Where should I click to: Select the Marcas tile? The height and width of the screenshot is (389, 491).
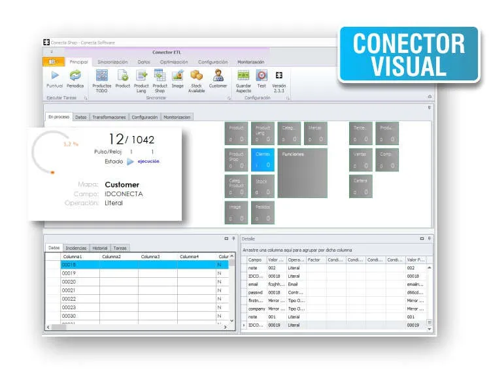316,133
